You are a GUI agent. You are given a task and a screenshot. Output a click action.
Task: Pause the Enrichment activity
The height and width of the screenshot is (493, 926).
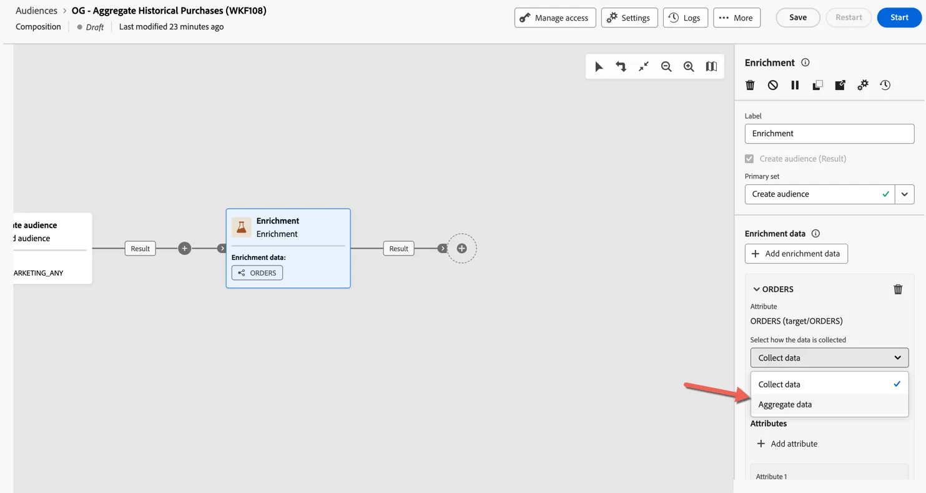coord(795,85)
